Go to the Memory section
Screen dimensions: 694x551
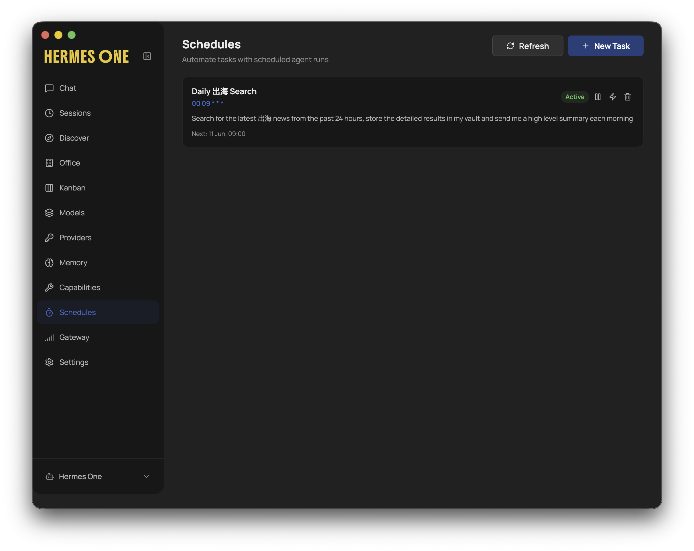tap(98, 263)
